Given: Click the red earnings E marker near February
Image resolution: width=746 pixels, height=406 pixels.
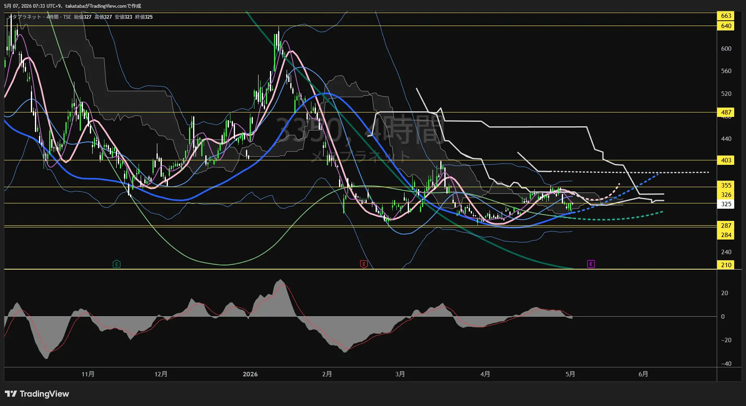Looking at the screenshot, I should (x=364, y=264).
